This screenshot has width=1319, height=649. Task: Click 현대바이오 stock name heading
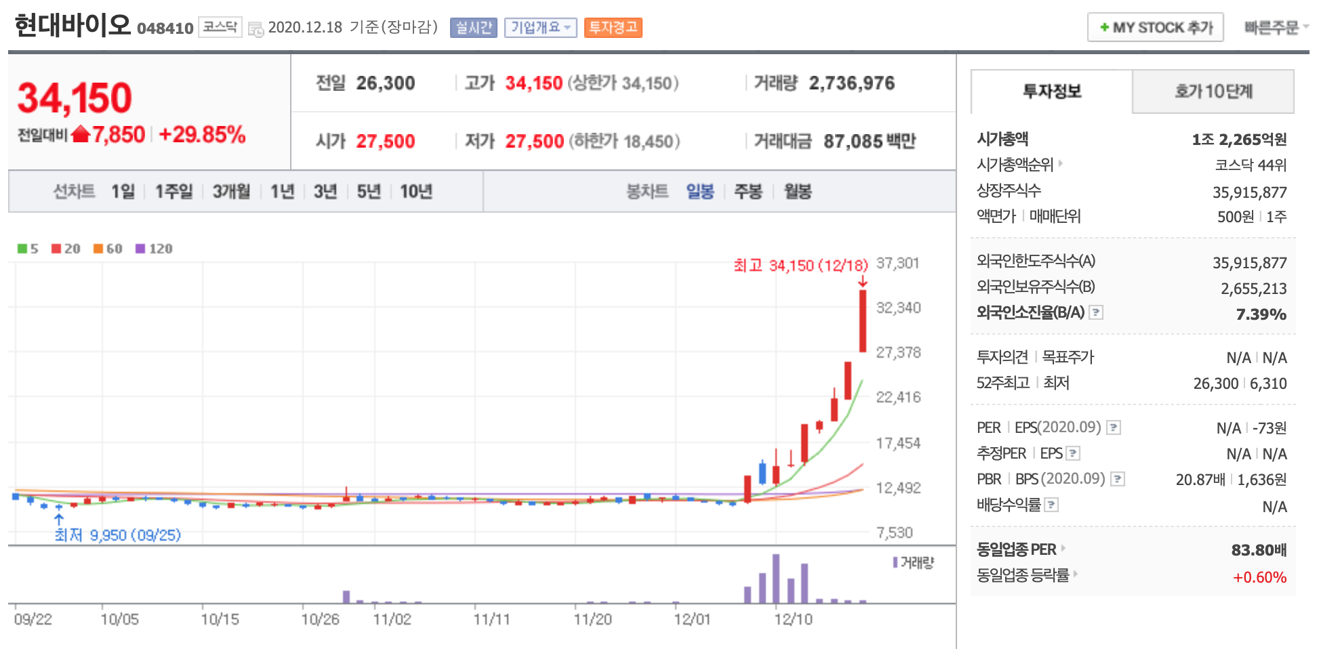click(73, 26)
